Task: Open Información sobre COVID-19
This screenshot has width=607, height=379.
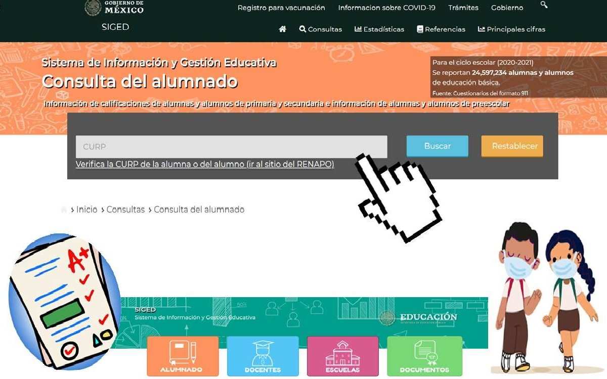Action: tap(386, 8)
